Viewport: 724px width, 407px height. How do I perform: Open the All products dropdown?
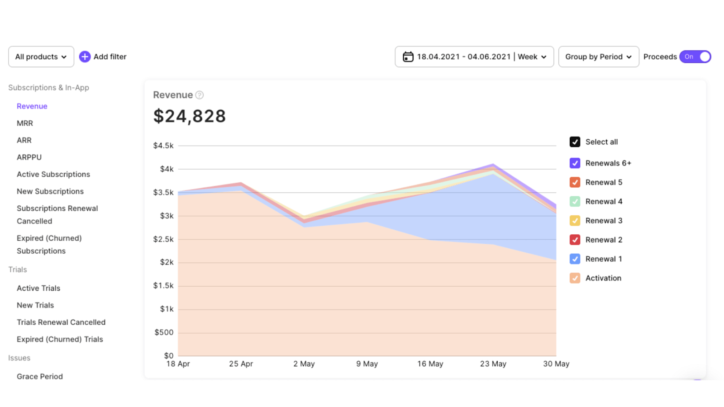(41, 57)
